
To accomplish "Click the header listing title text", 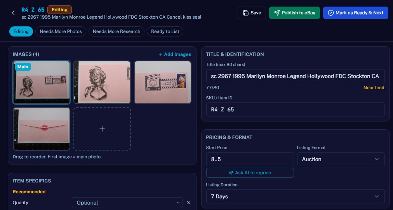I will (x=111, y=17).
